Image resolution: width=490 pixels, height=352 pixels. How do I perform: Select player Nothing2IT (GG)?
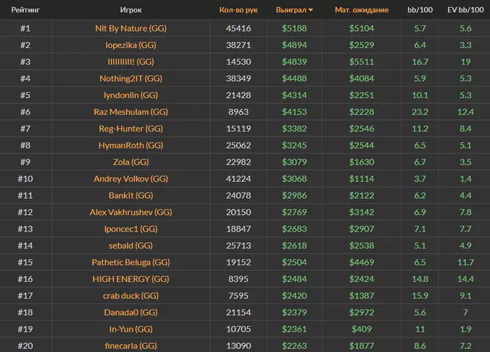click(131, 78)
